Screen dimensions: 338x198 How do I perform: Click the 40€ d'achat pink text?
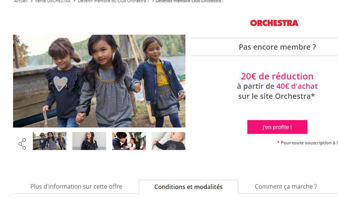pyautogui.click(x=297, y=86)
